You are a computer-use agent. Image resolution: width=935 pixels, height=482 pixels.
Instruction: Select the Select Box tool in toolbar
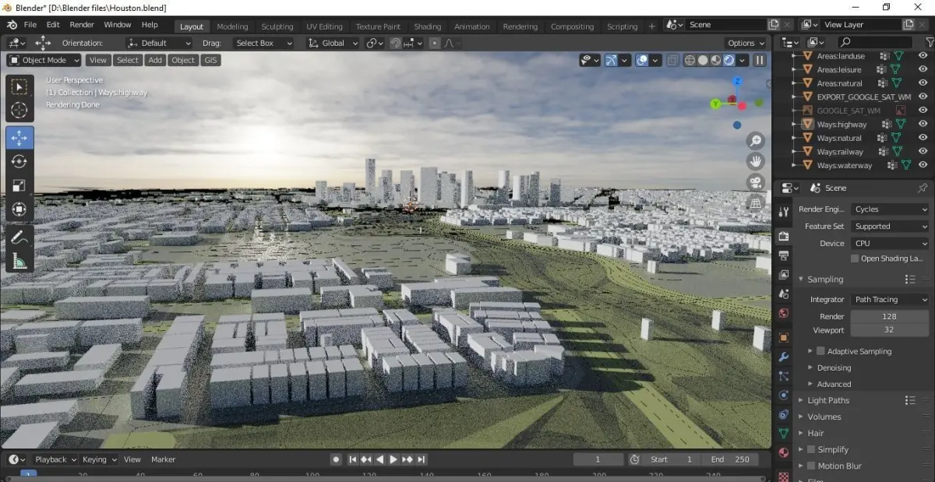click(19, 86)
